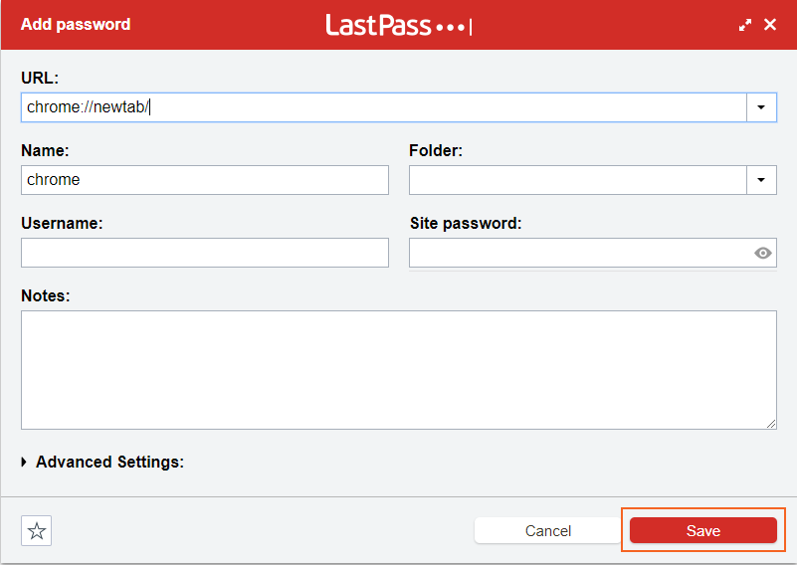Click the Site password label
This screenshot has height=565, width=797.
pos(465,224)
